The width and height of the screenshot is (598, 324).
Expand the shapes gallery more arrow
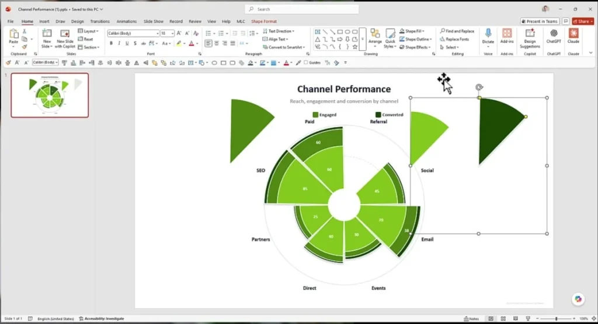[363, 39]
